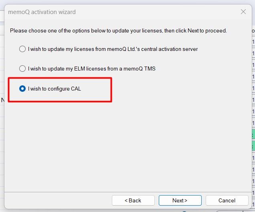
Task: Click the separator line above the wizard buttons
Action: [x=128, y=192]
